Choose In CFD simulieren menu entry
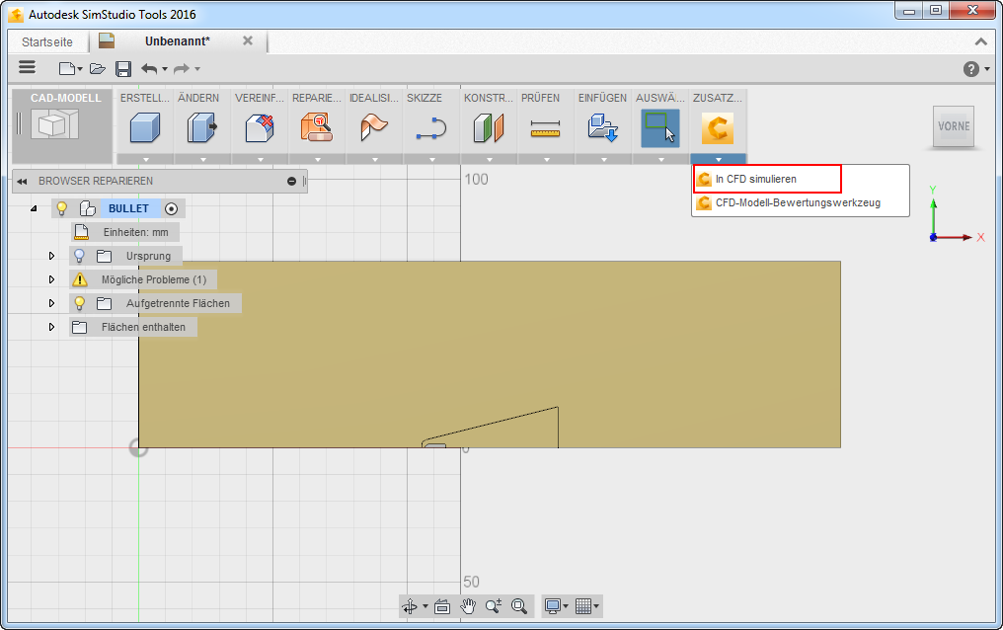This screenshot has width=1003, height=630. click(x=768, y=179)
